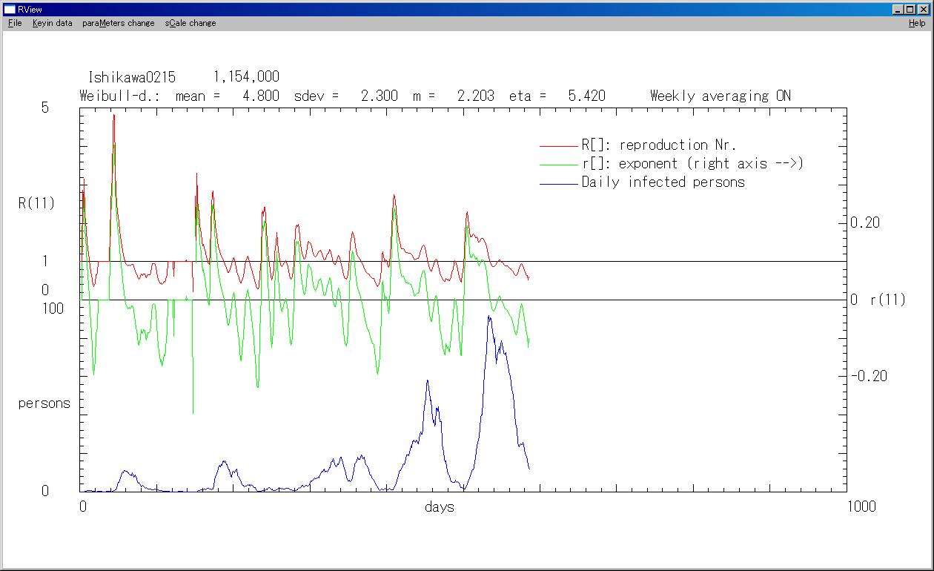Open the Keyin data menu
The height and width of the screenshot is (571, 934).
[x=53, y=23]
